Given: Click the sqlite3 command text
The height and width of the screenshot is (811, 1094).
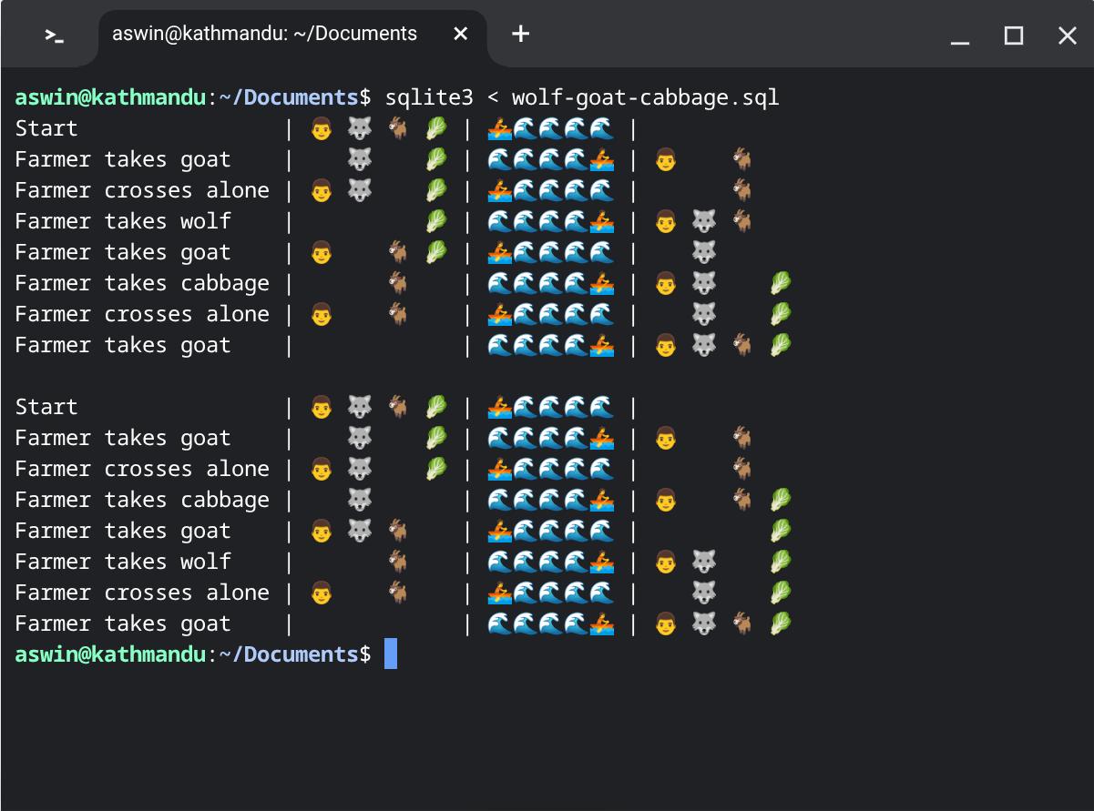Looking at the screenshot, I should [x=429, y=97].
